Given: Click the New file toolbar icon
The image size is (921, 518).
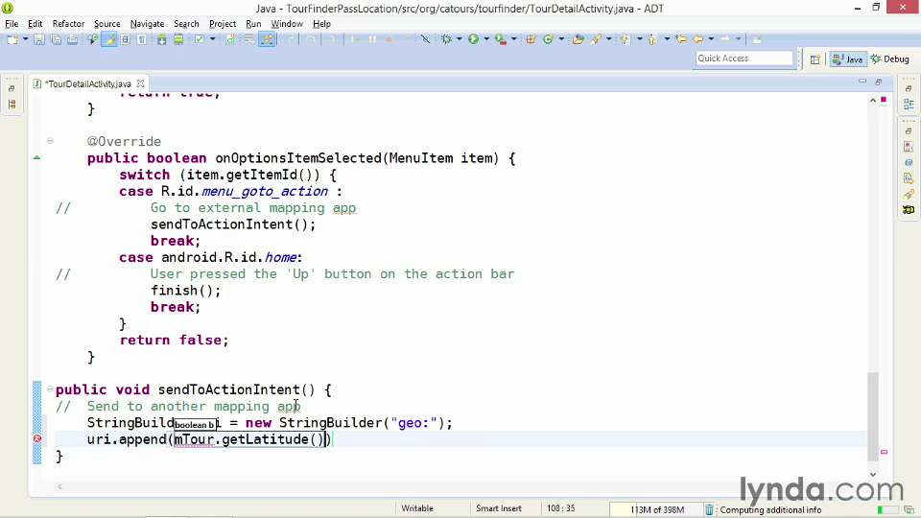Looking at the screenshot, I should 12,39.
